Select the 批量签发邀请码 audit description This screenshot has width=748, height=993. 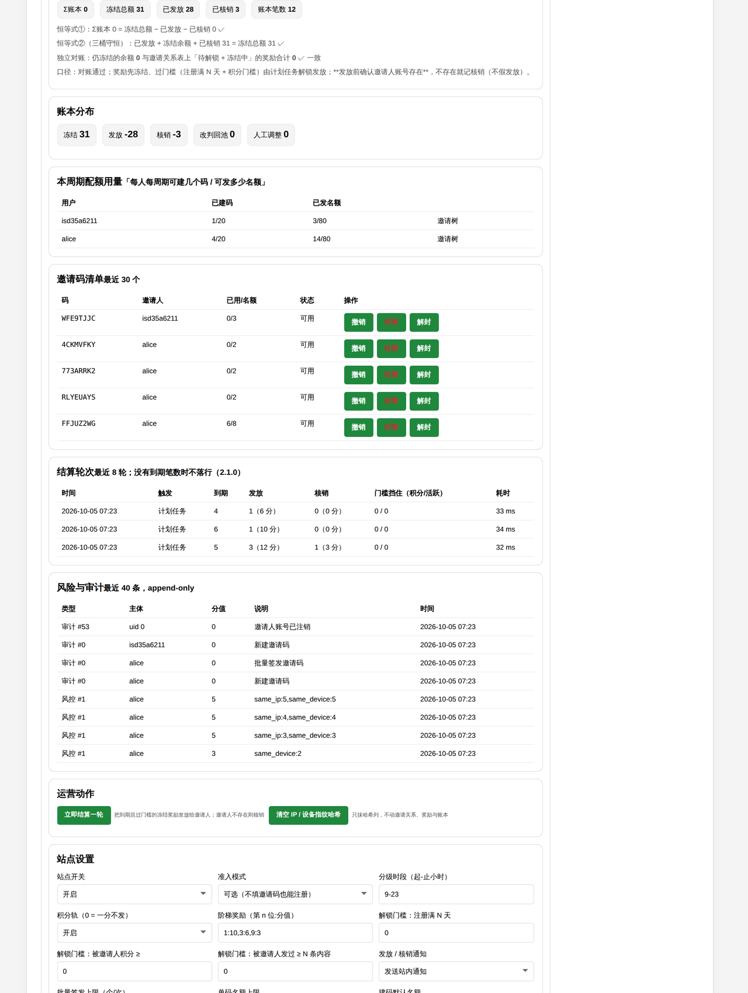coord(279,663)
